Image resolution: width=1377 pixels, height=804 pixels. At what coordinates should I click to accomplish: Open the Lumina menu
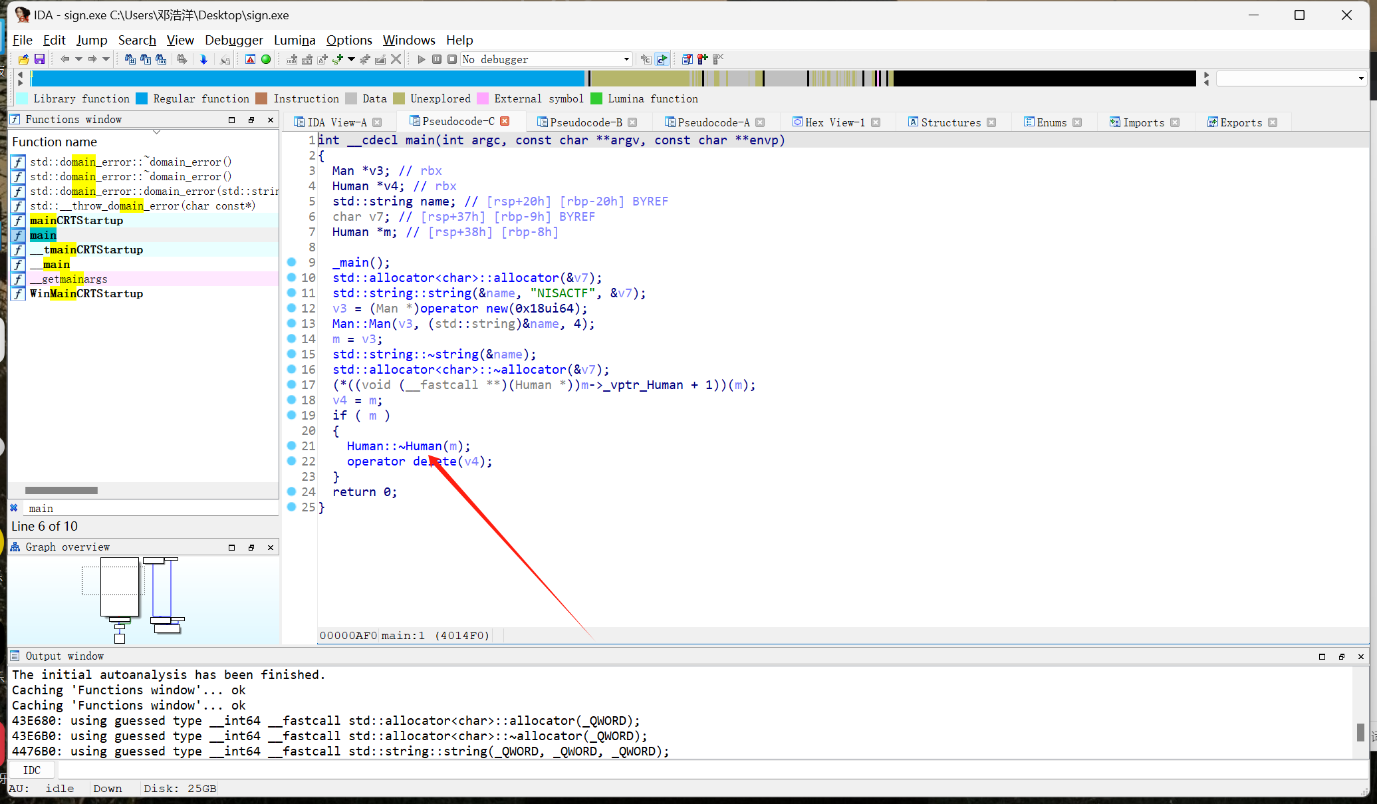(295, 40)
